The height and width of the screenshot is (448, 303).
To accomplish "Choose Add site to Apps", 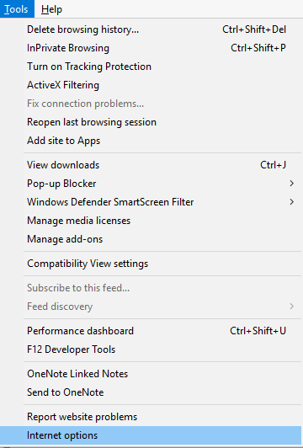I will tap(162, 141).
